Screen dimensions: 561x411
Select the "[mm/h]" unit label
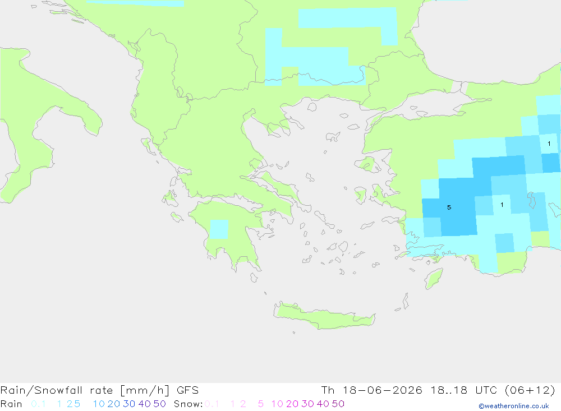145,390
